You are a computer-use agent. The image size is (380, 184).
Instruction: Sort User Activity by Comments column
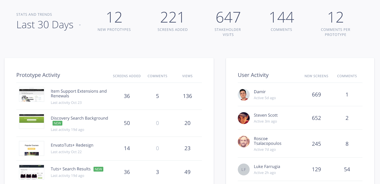[x=347, y=76]
